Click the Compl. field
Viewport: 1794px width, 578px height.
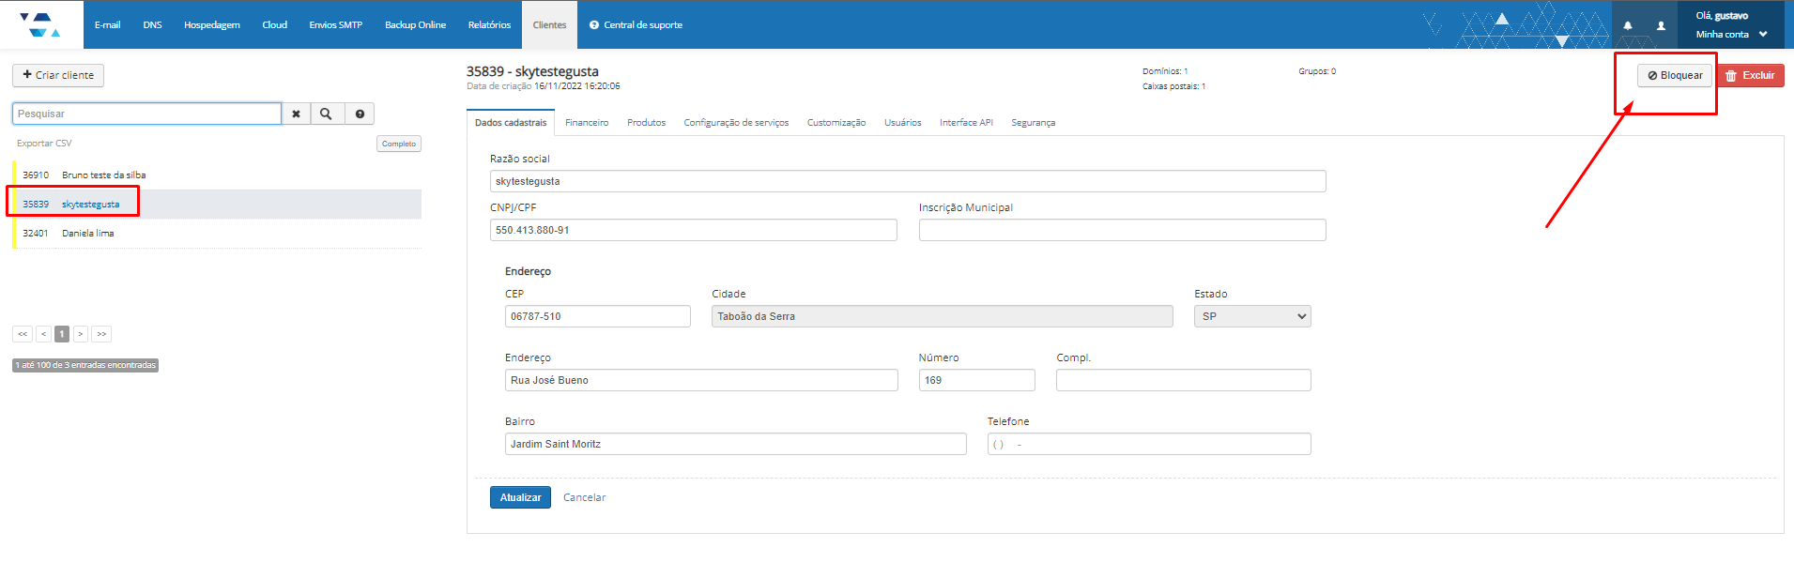point(1184,380)
